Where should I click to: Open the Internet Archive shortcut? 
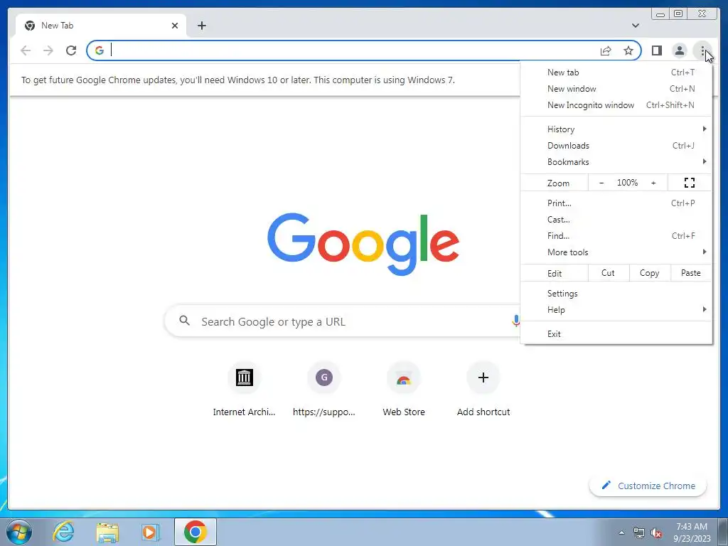point(245,390)
